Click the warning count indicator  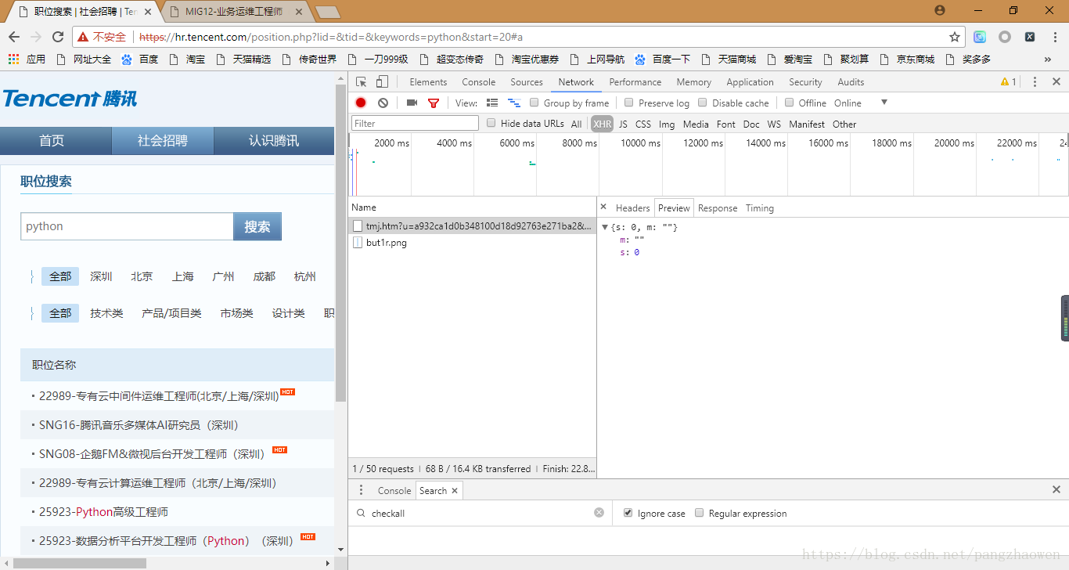pyautogui.click(x=1009, y=81)
